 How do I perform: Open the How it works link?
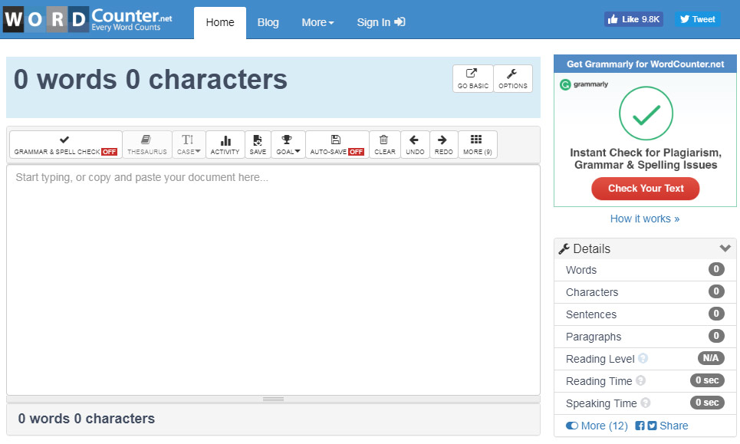645,219
